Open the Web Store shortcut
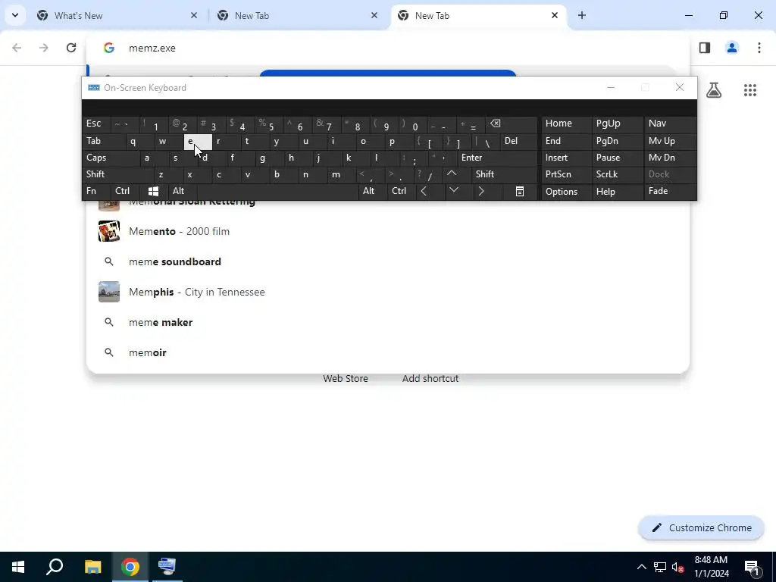Image resolution: width=776 pixels, height=582 pixels. (x=346, y=378)
